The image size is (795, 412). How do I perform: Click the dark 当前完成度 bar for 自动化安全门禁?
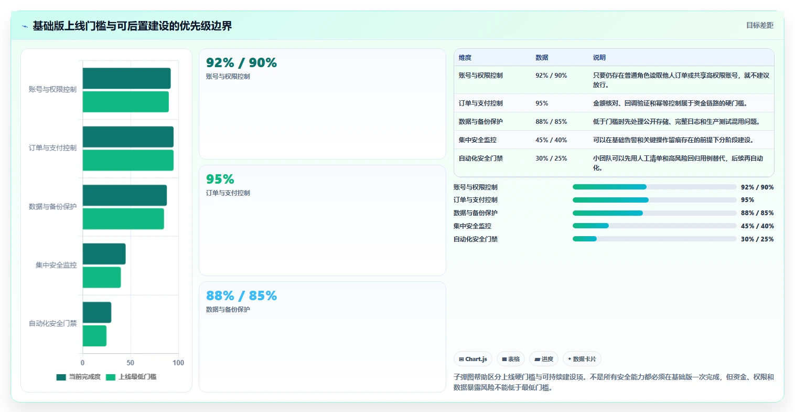point(96,312)
